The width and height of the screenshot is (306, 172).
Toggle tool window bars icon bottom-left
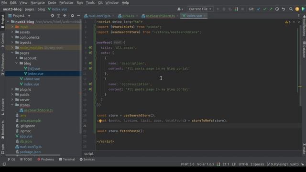tap(4, 164)
